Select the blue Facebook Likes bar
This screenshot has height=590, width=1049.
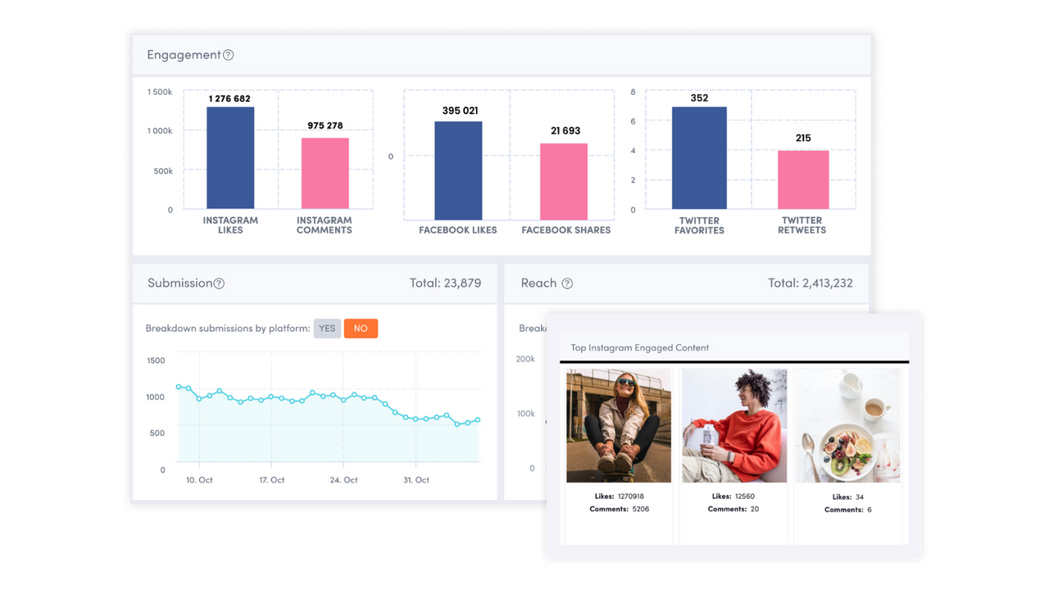point(458,170)
